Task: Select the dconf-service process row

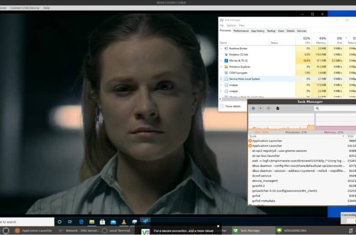Action: click(x=302, y=176)
